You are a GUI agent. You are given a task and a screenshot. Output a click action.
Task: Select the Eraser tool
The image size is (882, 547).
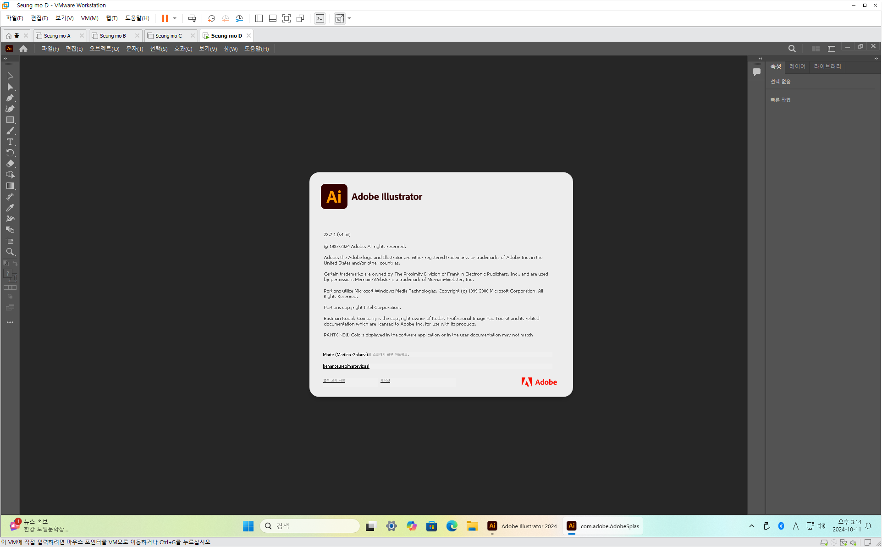click(x=10, y=164)
